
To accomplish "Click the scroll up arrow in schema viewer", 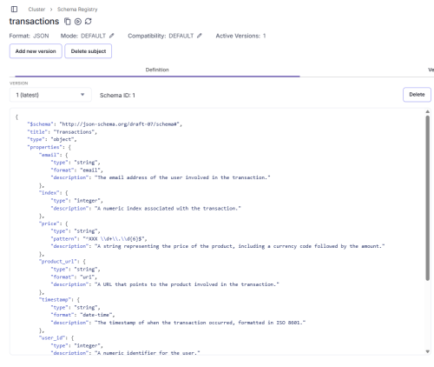I will [x=427, y=111].
